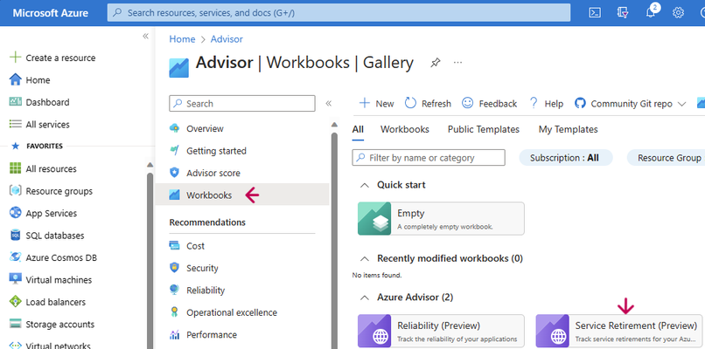Image resolution: width=705 pixels, height=349 pixels.
Task: Click the Getting started rocket icon
Action: coord(174,151)
